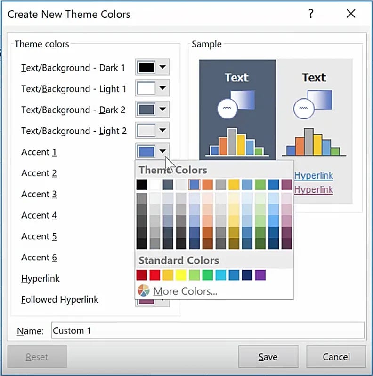Choose the orange Accent 2 theme swatch
The image size is (373, 376).
(x=208, y=184)
